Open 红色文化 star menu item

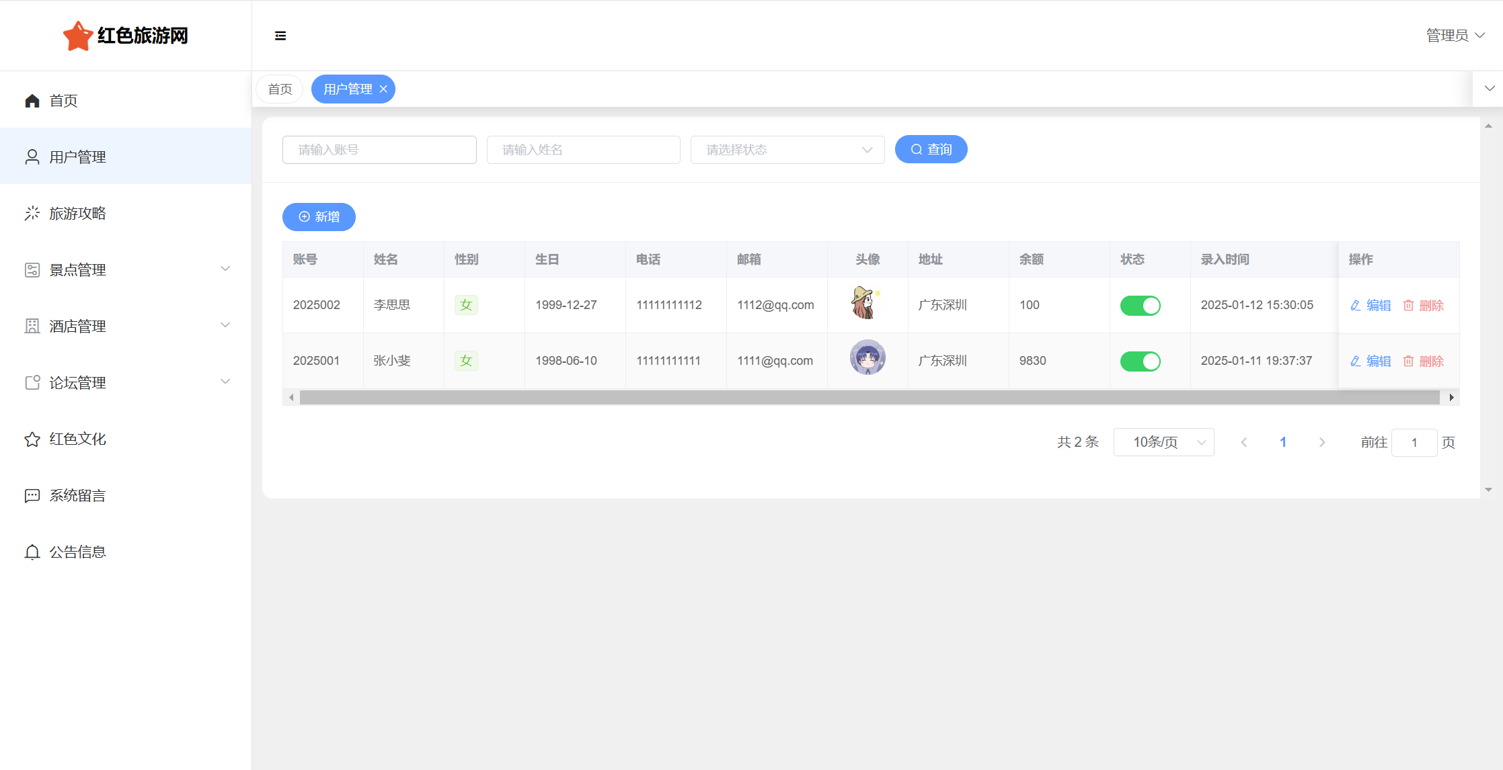point(77,439)
